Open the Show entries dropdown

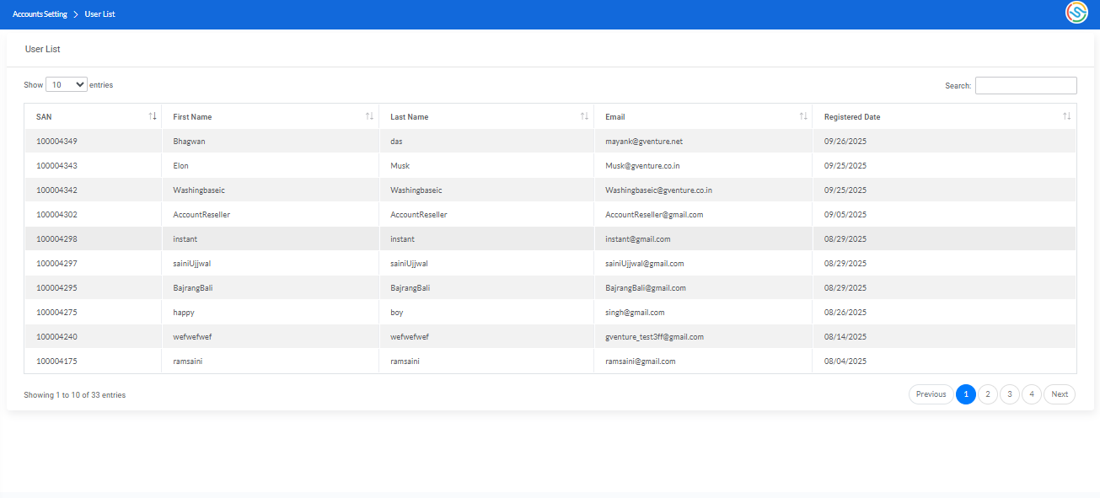(67, 85)
